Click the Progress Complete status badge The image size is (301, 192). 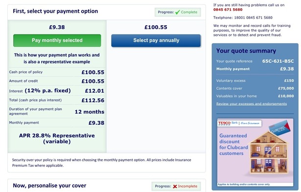point(178,12)
